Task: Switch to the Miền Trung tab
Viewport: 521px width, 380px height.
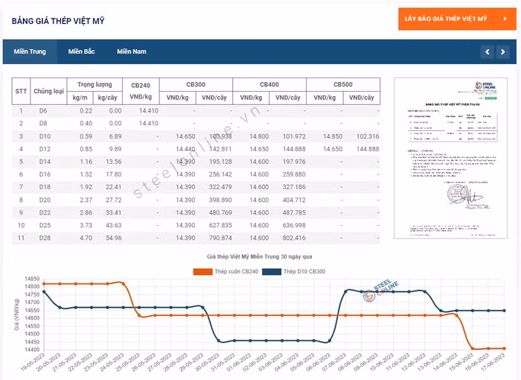Action: [30, 51]
